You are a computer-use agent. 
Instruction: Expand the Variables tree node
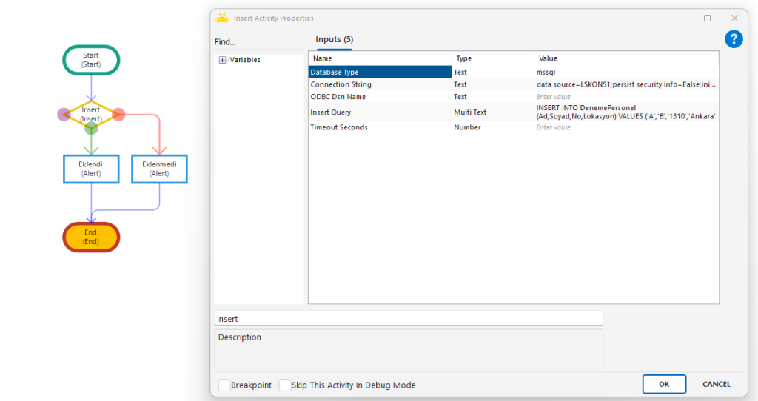click(222, 60)
